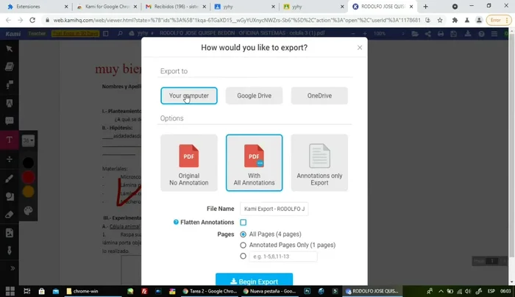This screenshot has height=297, width=515.
Task: Select Annotated Pages Only radio button
Action: pyautogui.click(x=243, y=245)
